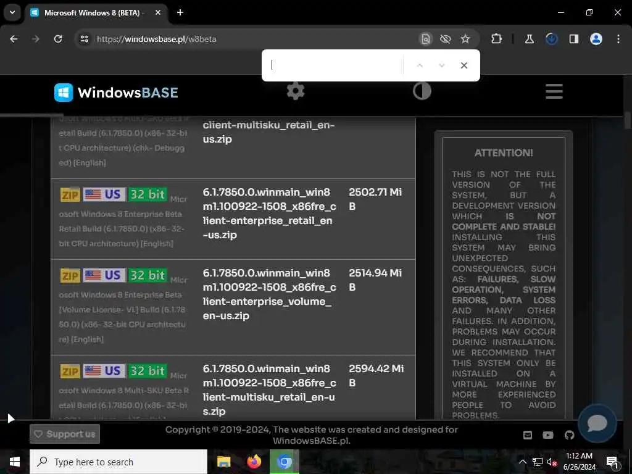Viewport: 632px width, 474px height.
Task: Click the Chrome taskbar icon
Action: coord(284,462)
